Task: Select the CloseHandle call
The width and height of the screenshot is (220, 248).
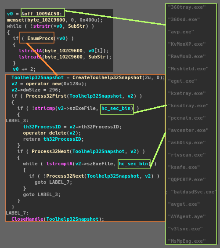Action: [27, 219]
